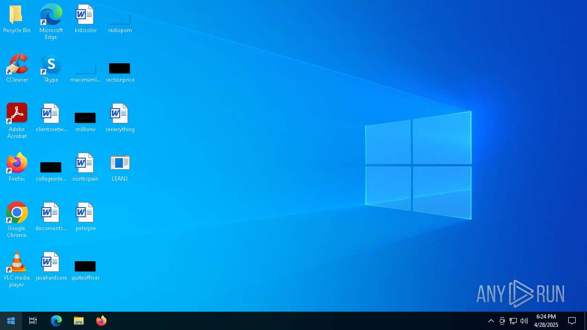The image size is (587, 330).
Task: Select the clientsnetw... Word document
Action: [x=51, y=118]
